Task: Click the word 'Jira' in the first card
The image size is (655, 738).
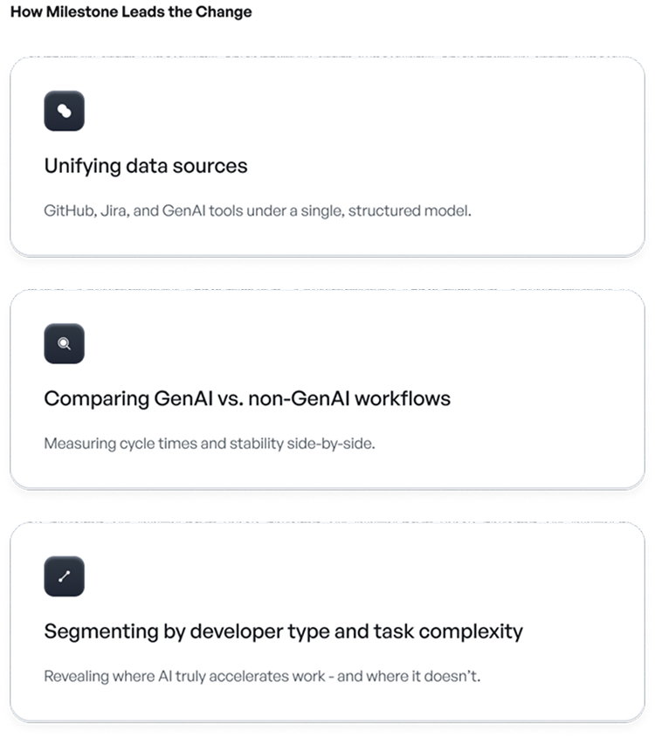Action: 114,211
